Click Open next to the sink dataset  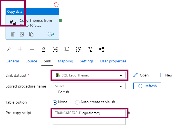141,75
